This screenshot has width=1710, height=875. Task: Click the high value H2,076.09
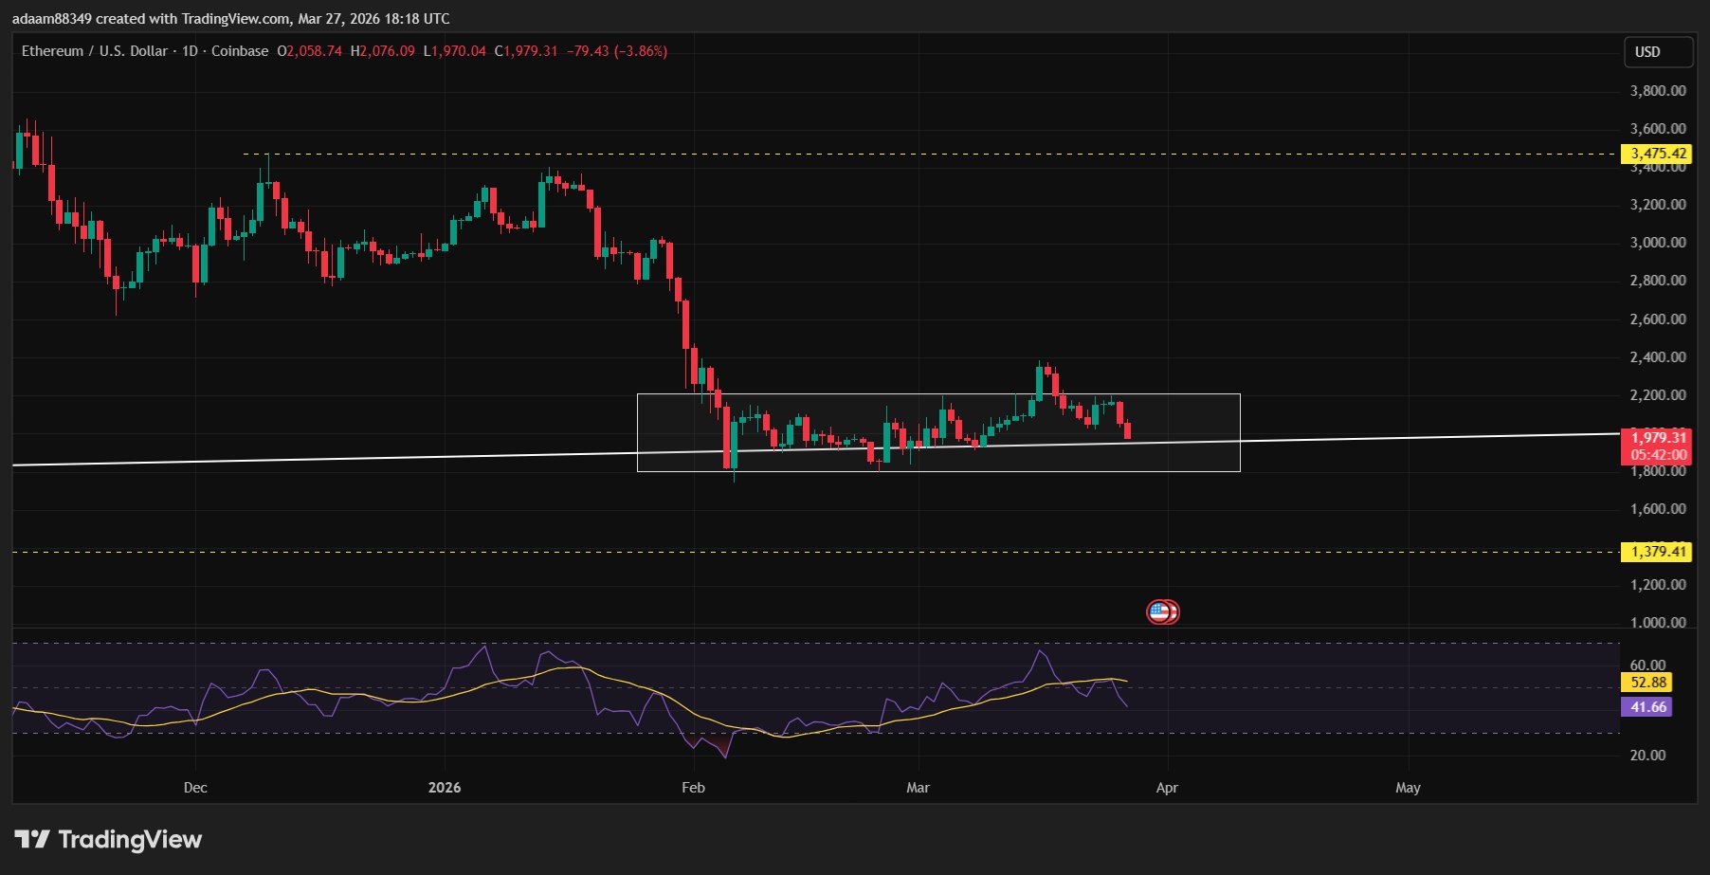coord(383,51)
